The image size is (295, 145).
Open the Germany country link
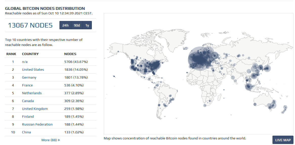click(x=29, y=77)
